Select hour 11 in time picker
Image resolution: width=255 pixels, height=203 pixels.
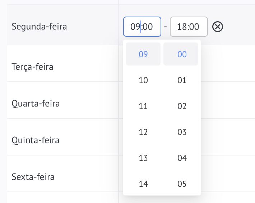coord(143,106)
